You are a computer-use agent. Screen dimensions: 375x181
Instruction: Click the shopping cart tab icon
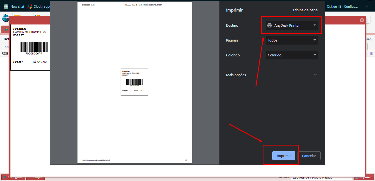[x=6, y=29]
